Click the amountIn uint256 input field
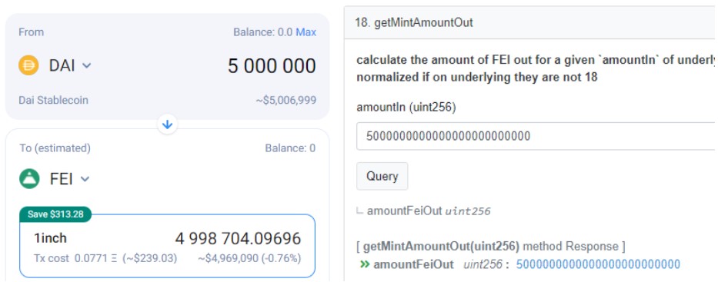Screen dimensions: 718x282 pyautogui.click(x=536, y=136)
